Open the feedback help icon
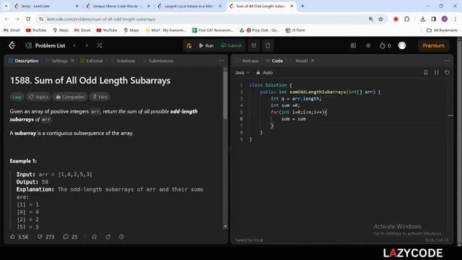Image resolution: width=462 pixels, height=260 pixels. tap(121, 237)
